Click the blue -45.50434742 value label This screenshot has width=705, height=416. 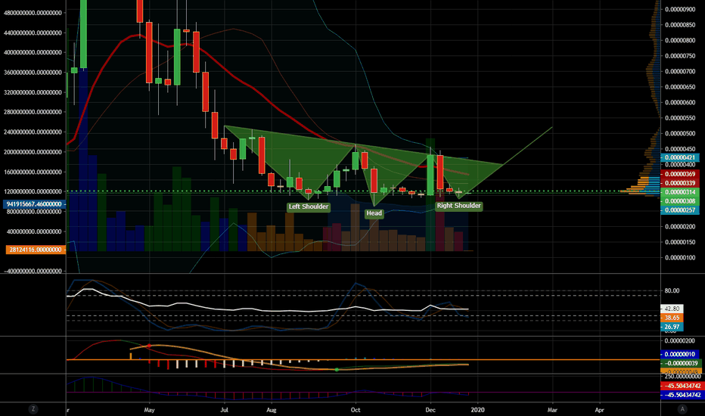pyautogui.click(x=682, y=395)
